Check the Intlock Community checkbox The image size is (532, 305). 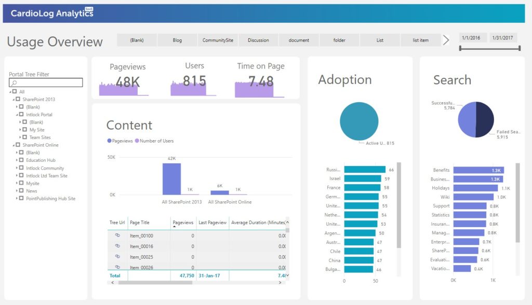point(21,168)
